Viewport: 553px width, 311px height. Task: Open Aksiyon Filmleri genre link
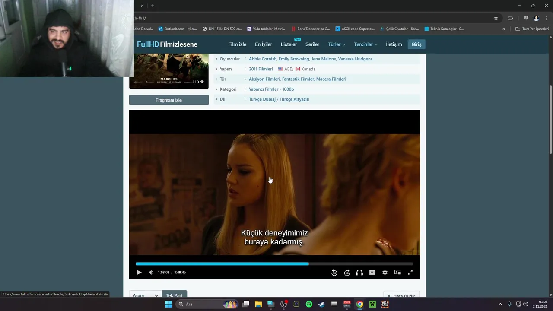click(x=264, y=79)
